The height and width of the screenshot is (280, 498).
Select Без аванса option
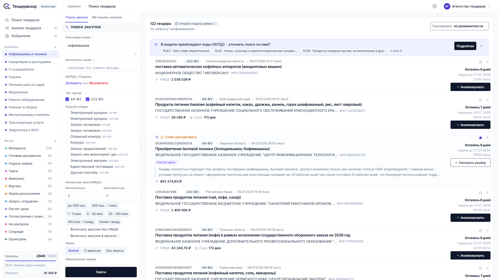(115, 251)
